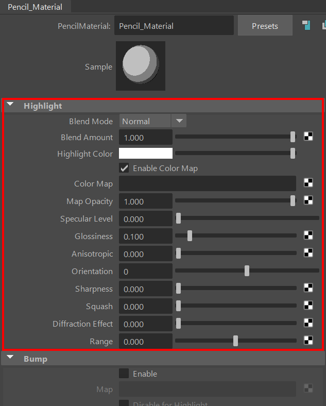The image size is (326, 406).
Task: Click the map button beside Sharpness
Action: (x=308, y=288)
